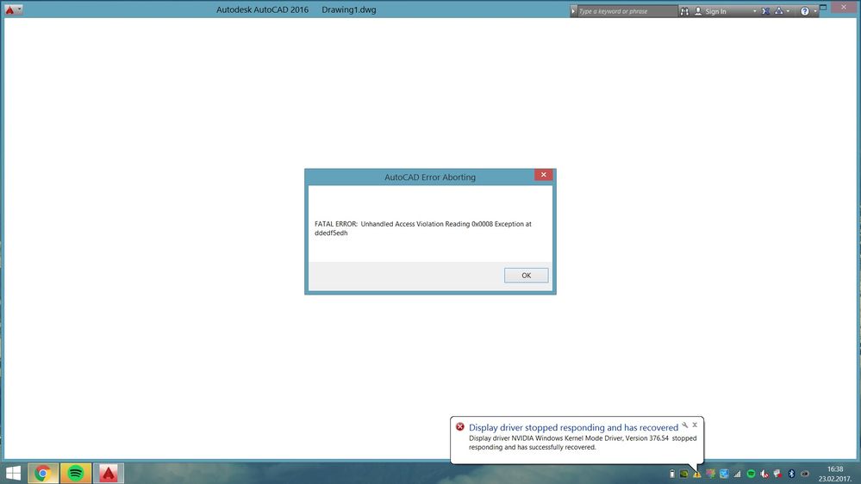
Task: Click the battery tray icon
Action: pos(671,474)
